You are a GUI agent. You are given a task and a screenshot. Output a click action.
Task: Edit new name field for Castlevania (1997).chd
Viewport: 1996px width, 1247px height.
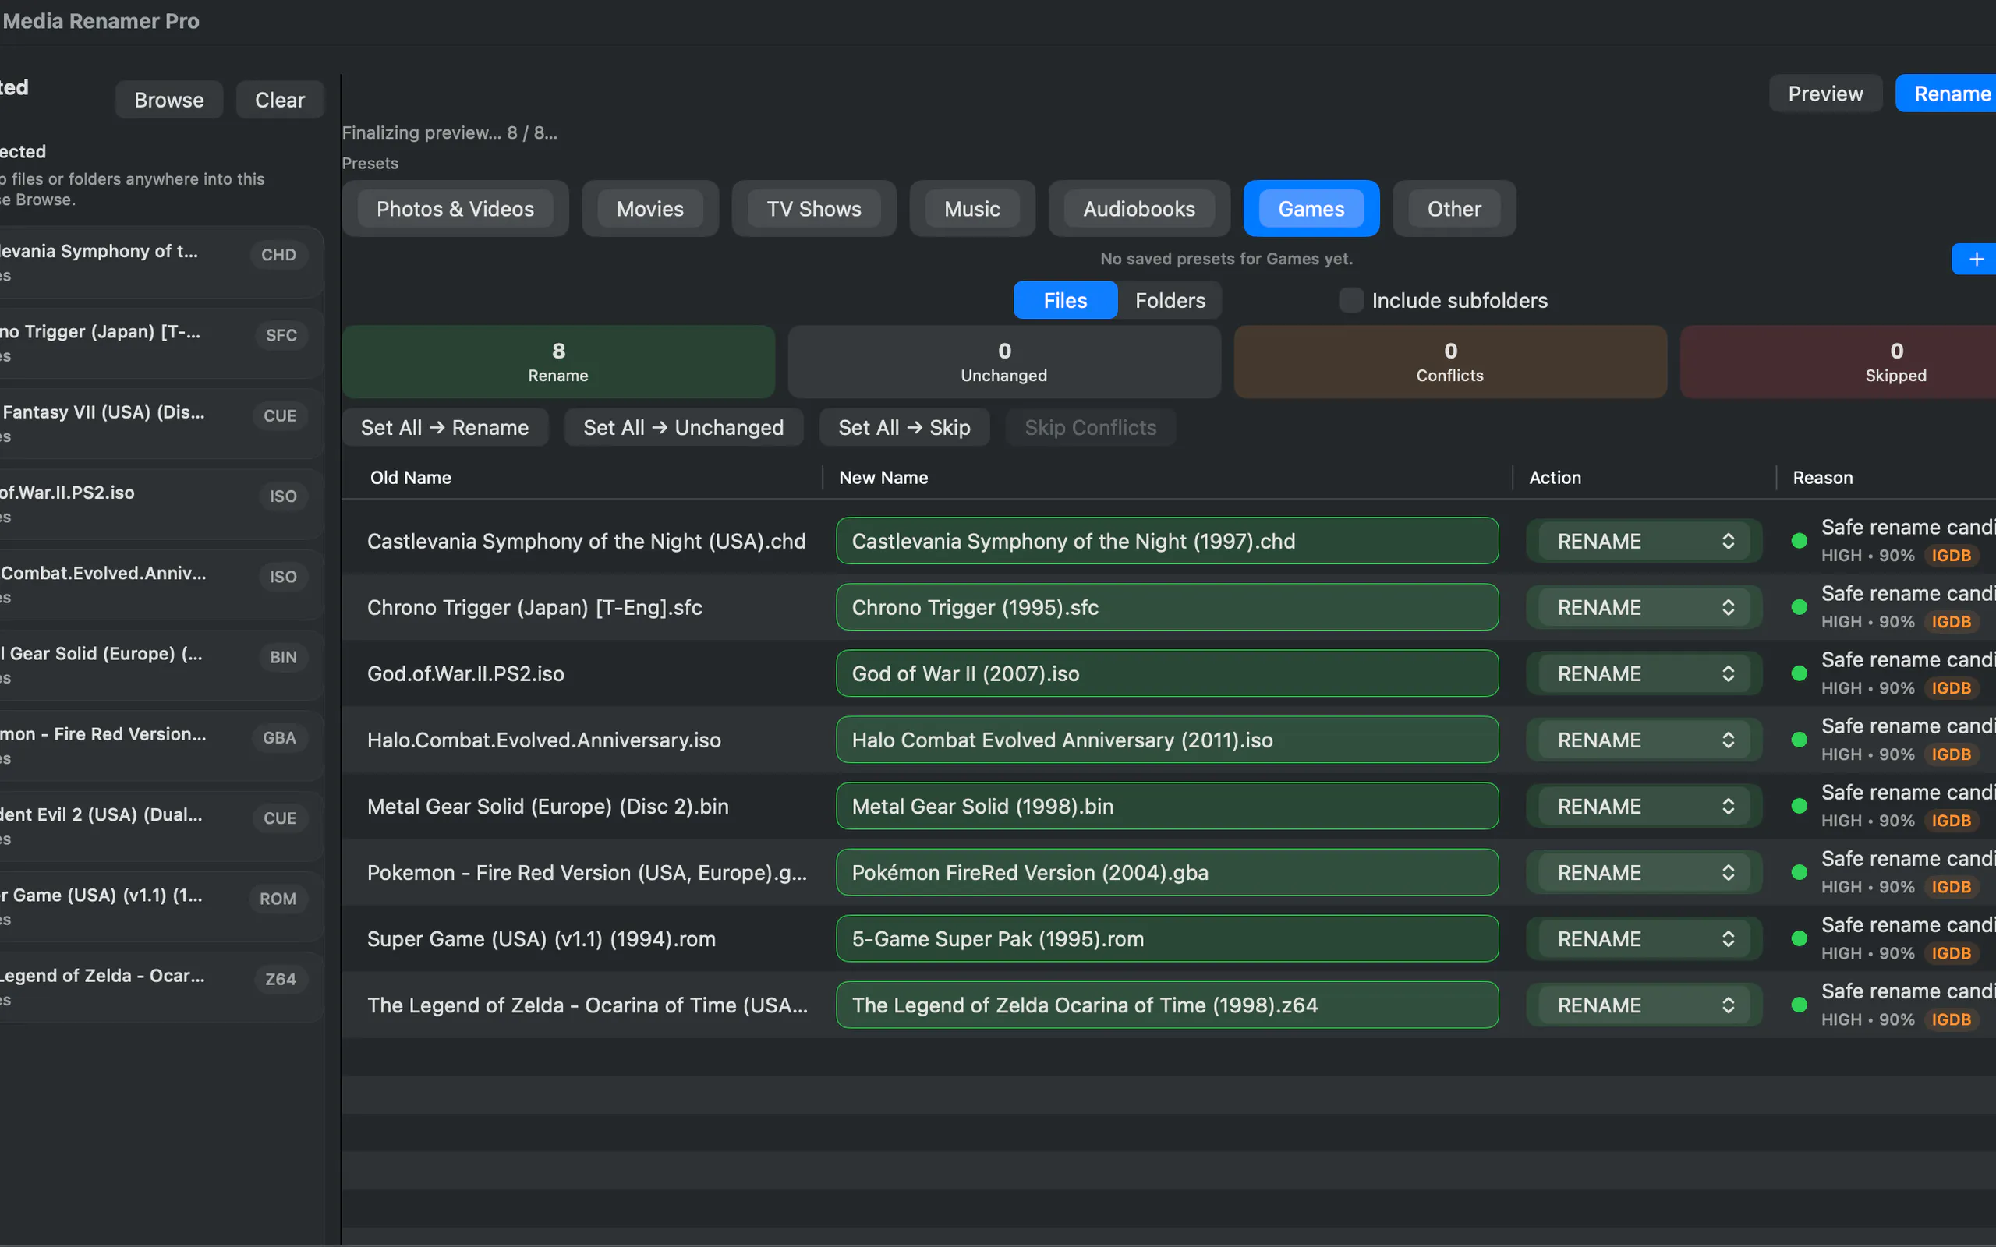pos(1167,541)
